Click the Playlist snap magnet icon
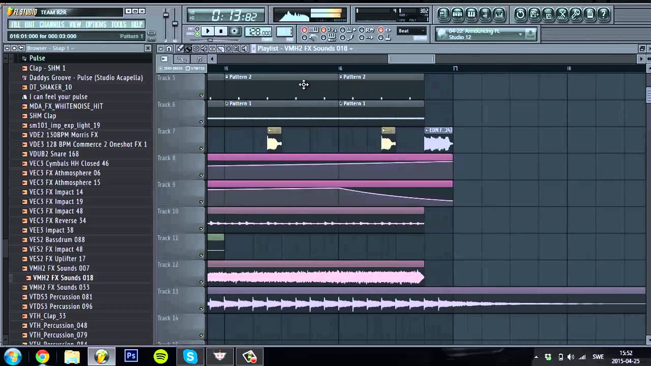The image size is (651, 366). click(x=169, y=49)
